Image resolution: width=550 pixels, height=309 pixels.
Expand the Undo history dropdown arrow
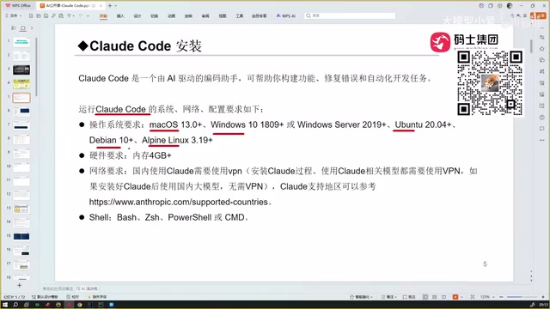point(73,15)
